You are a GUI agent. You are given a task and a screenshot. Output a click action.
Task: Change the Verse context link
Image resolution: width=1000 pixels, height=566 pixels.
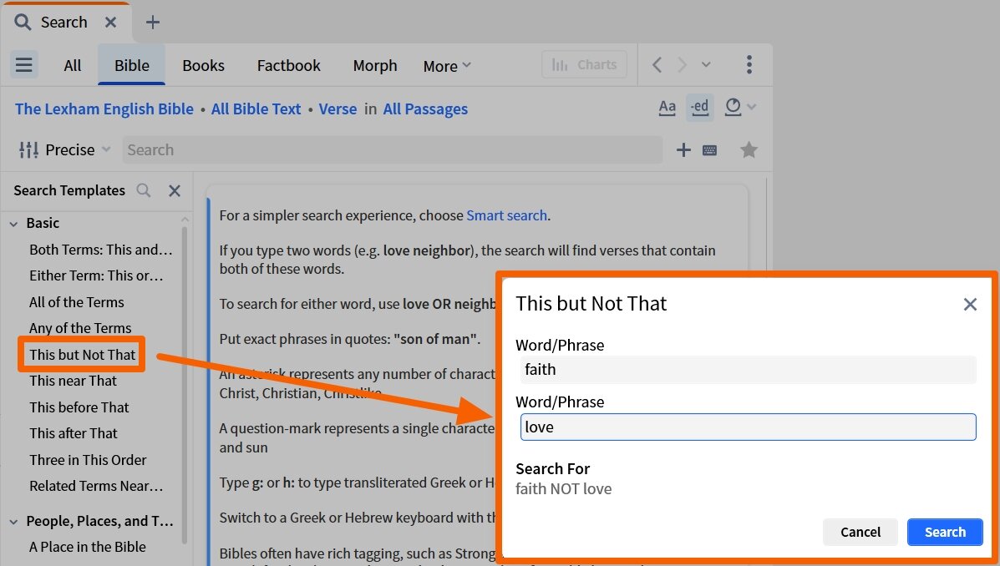pos(338,109)
